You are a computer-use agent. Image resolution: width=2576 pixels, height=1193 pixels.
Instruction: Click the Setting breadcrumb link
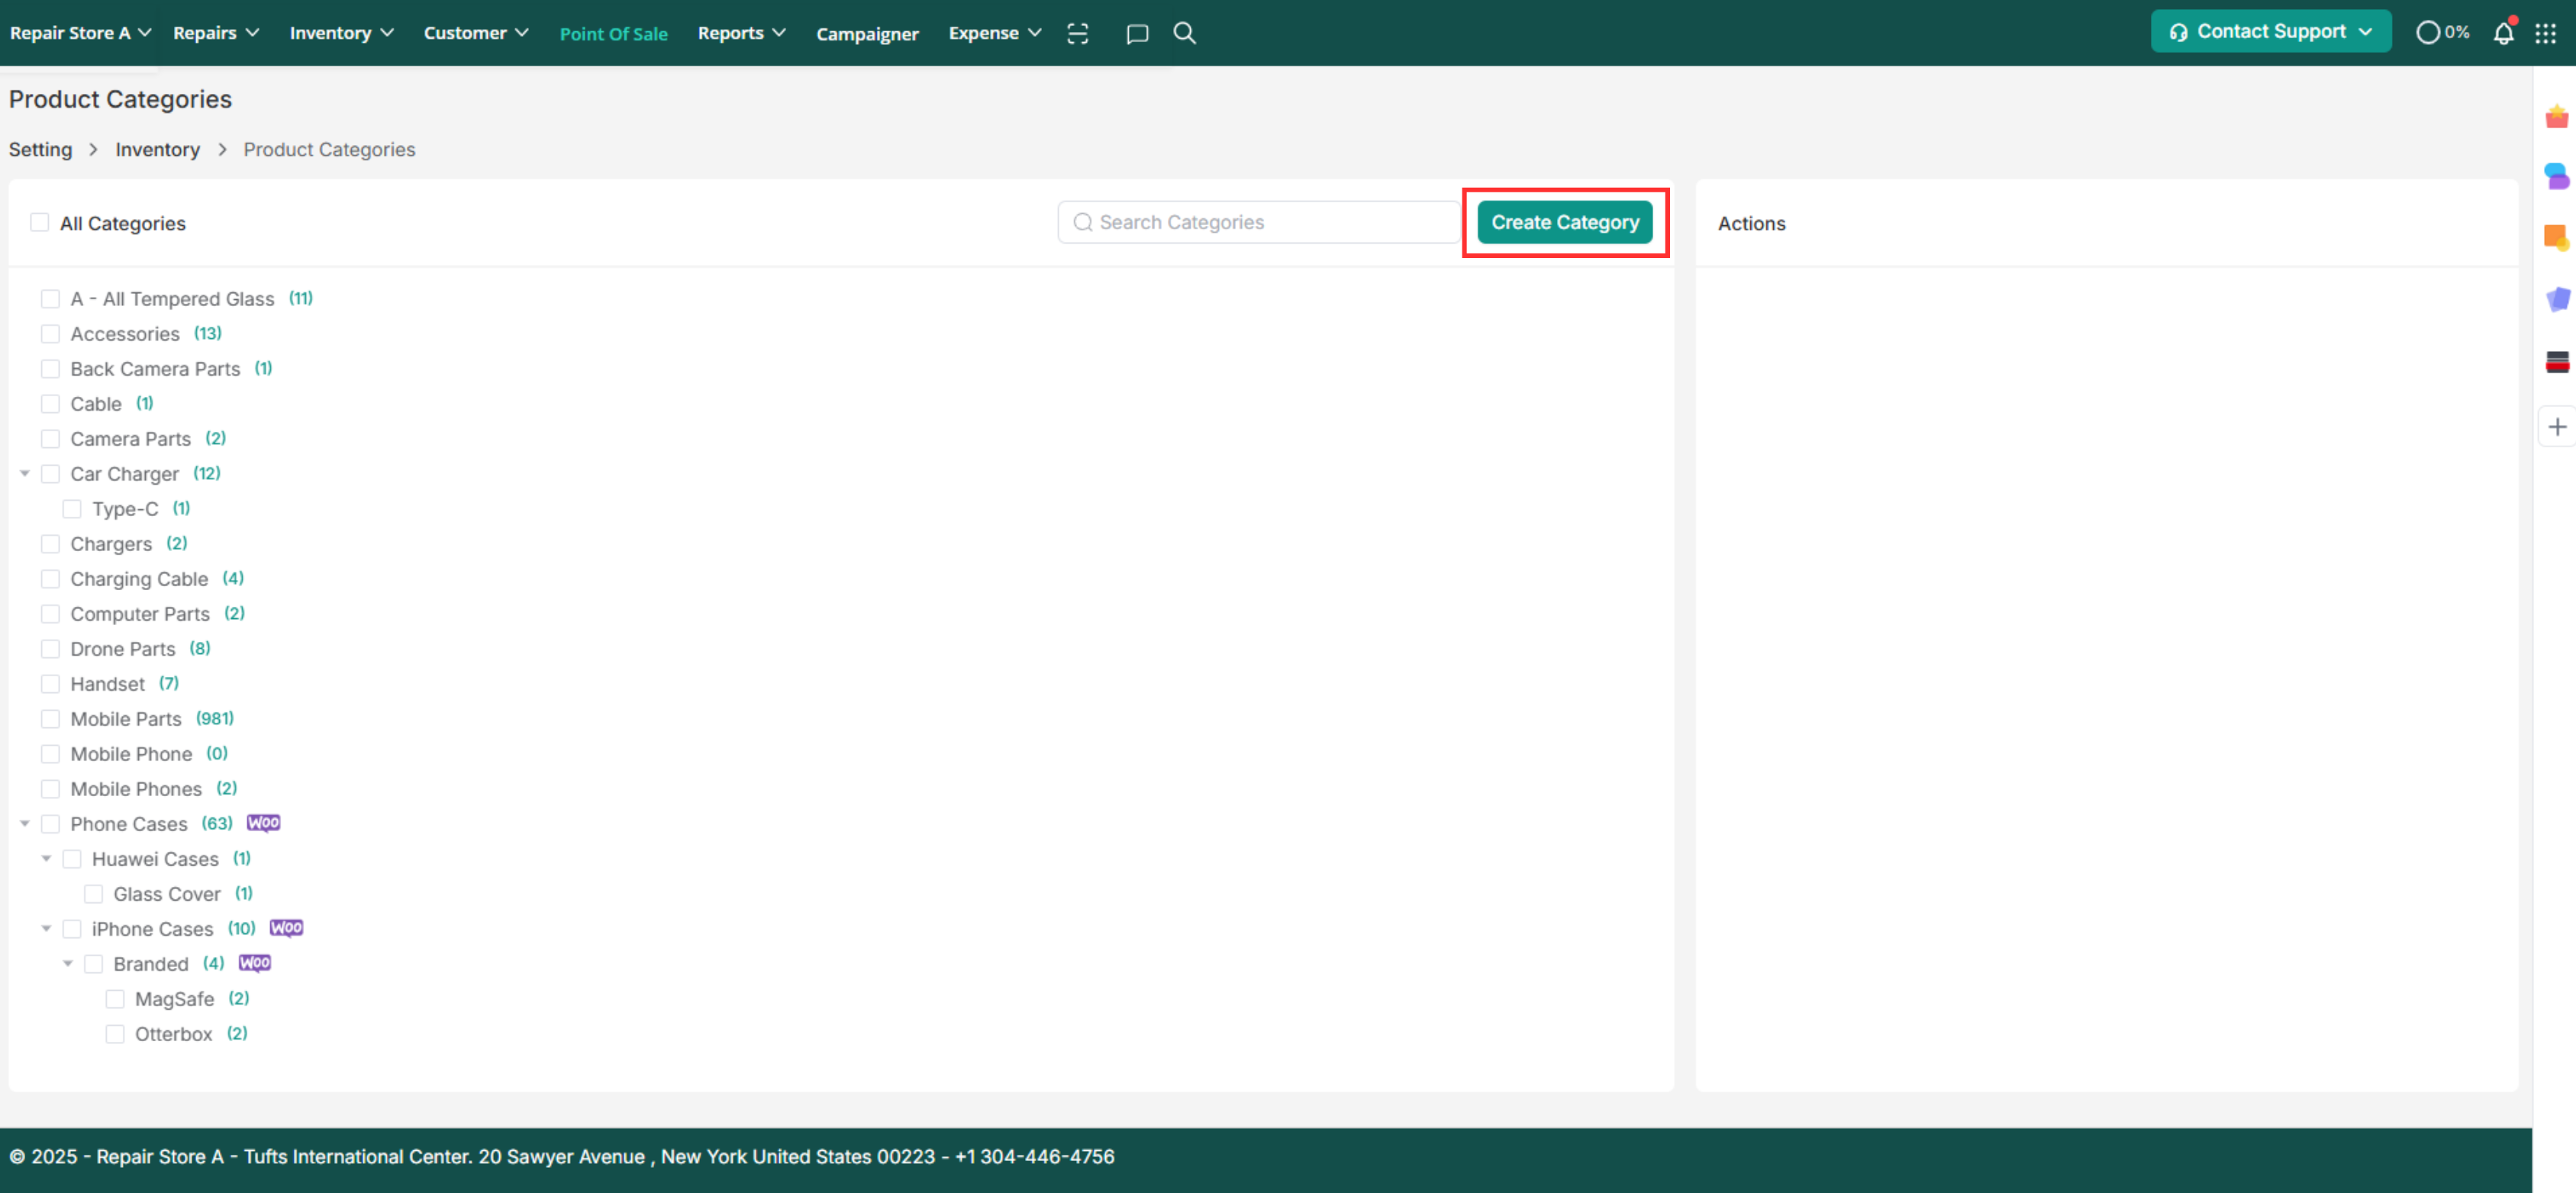[41, 149]
